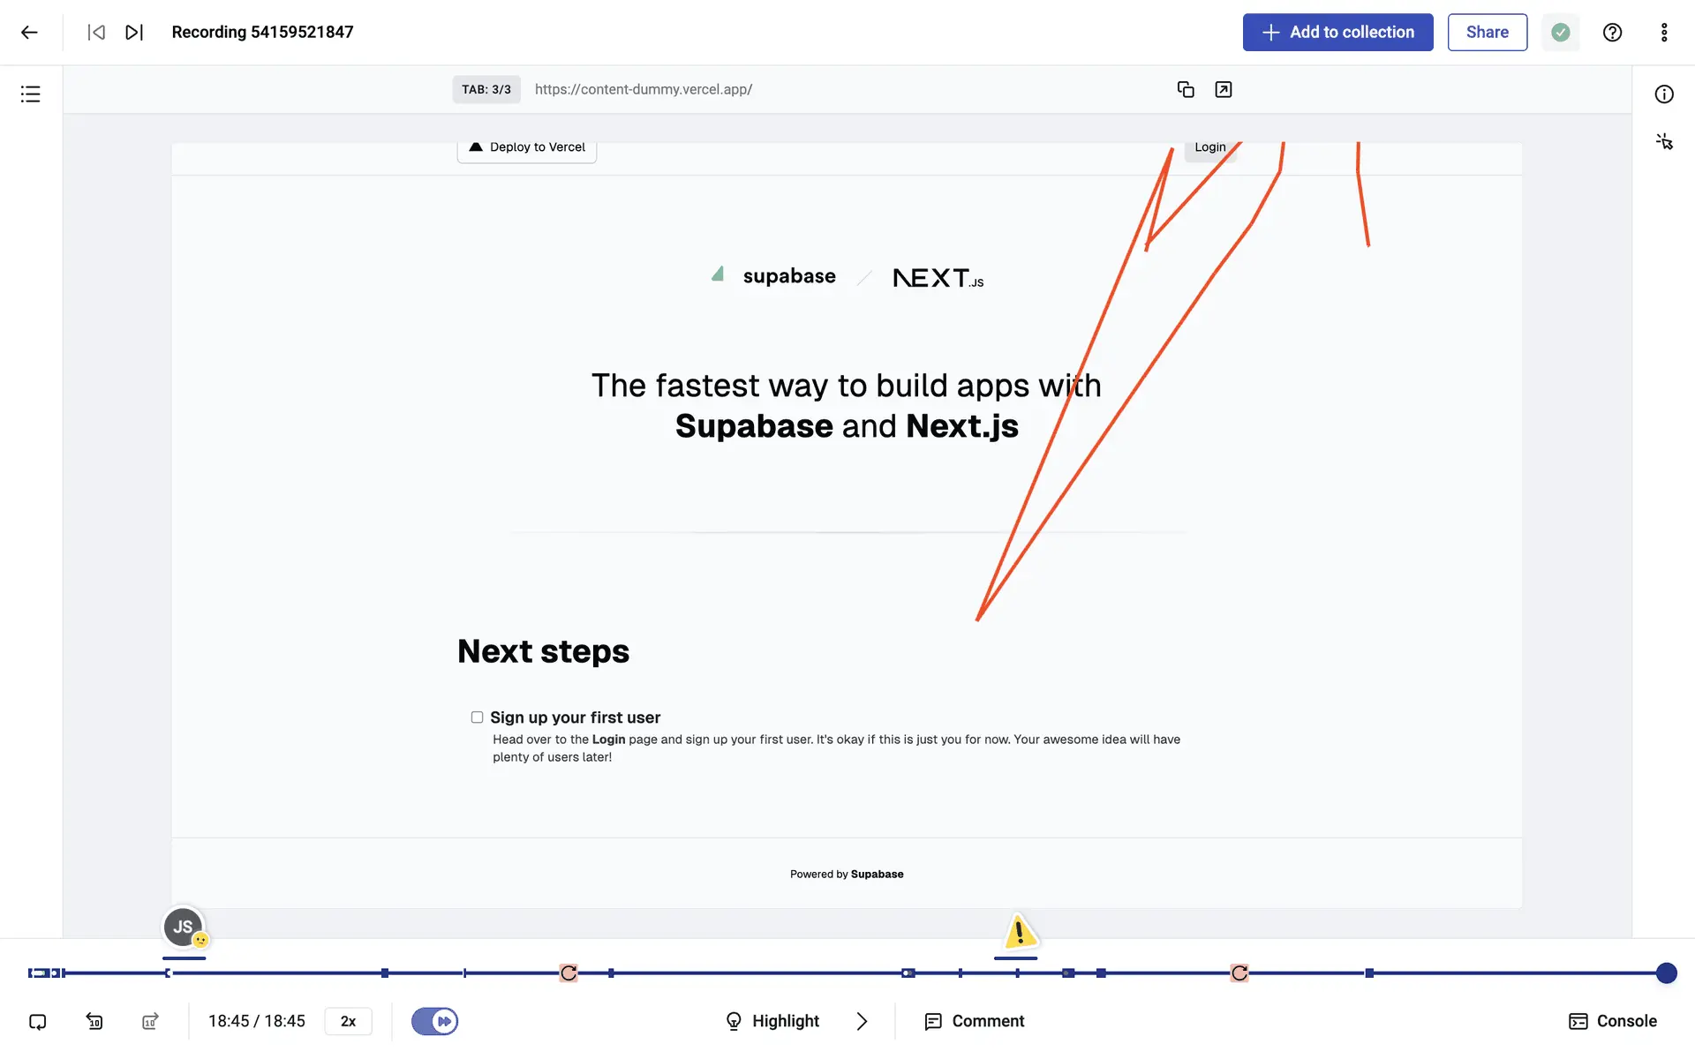Open the events list sidebar icon
Image resolution: width=1695 pixels, height=1059 pixels.
click(x=31, y=94)
